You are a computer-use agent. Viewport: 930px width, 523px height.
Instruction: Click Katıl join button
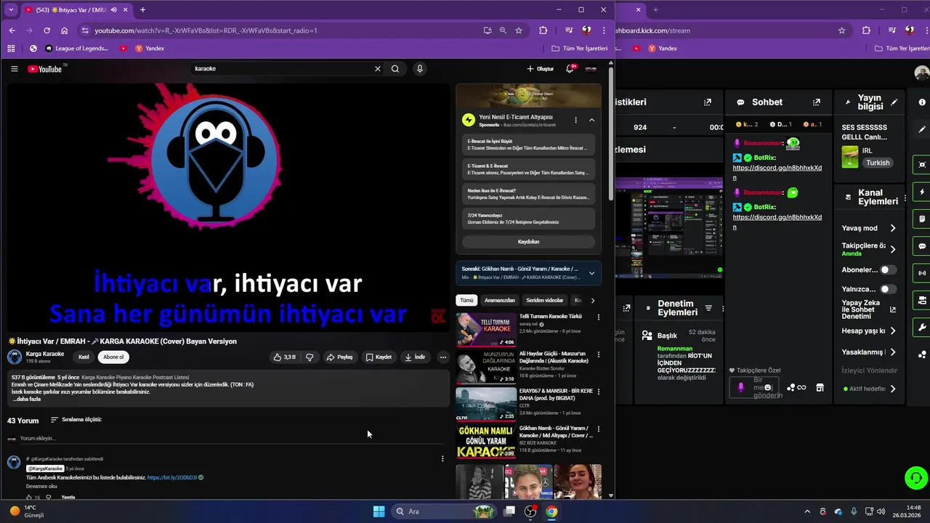[84, 357]
